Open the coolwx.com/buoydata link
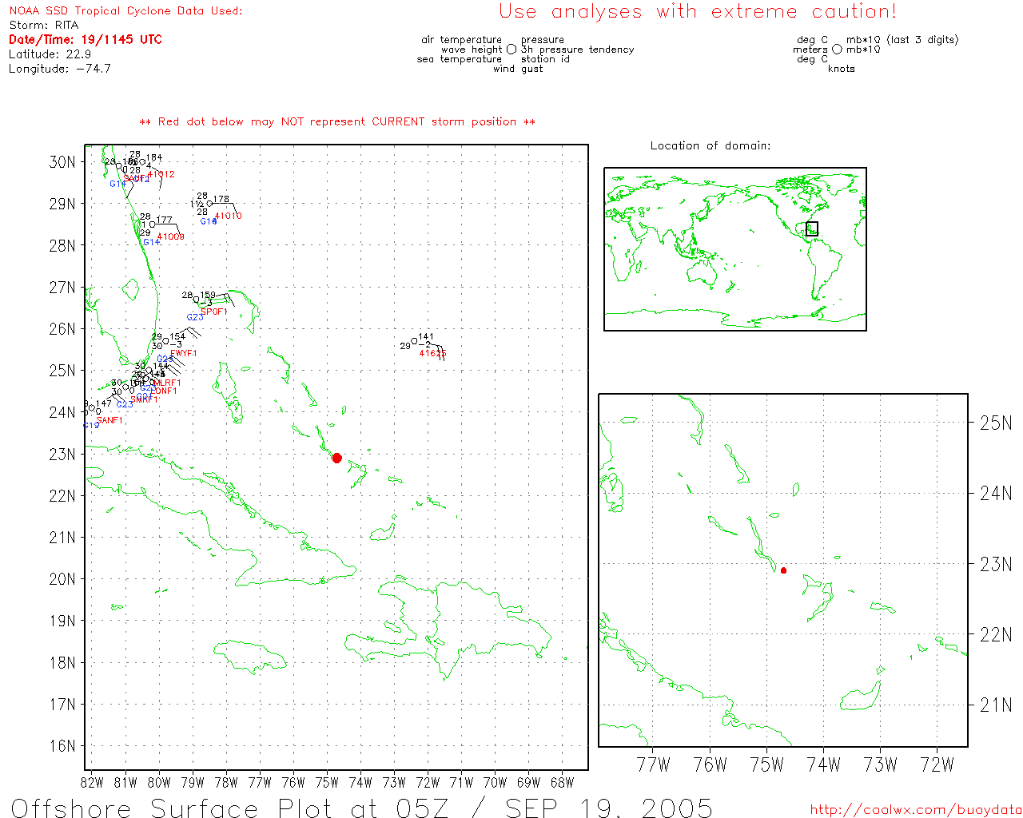Image resolution: width=1023 pixels, height=818 pixels. point(916,809)
